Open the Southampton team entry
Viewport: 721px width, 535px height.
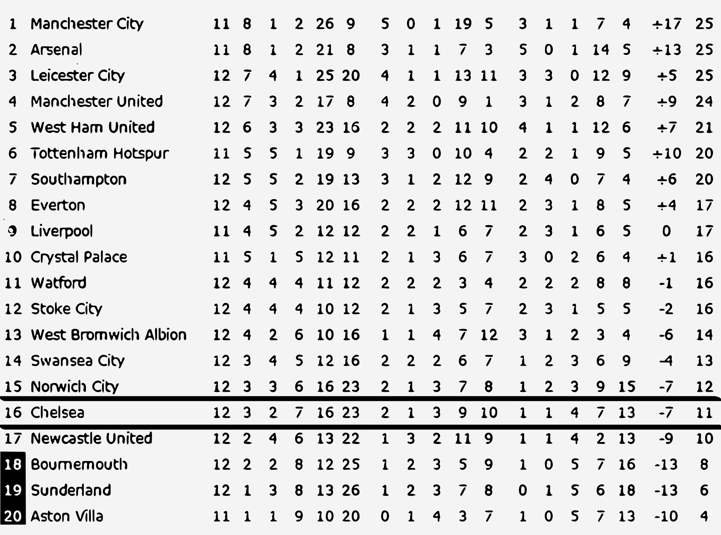click(79, 180)
